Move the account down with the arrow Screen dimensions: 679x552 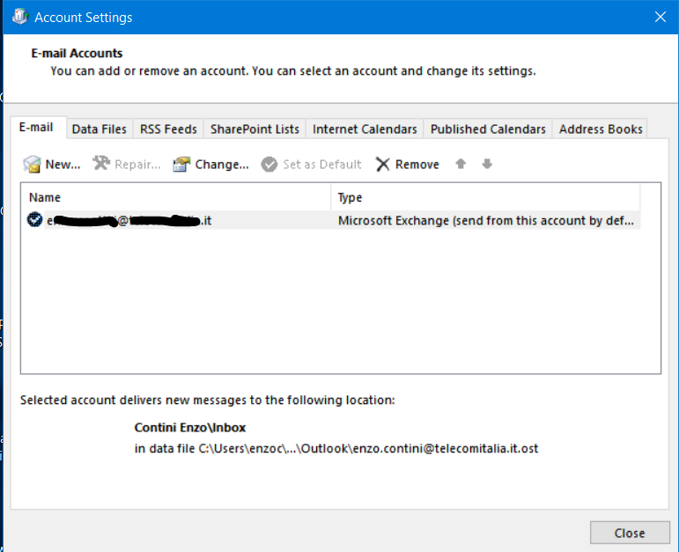(x=487, y=165)
